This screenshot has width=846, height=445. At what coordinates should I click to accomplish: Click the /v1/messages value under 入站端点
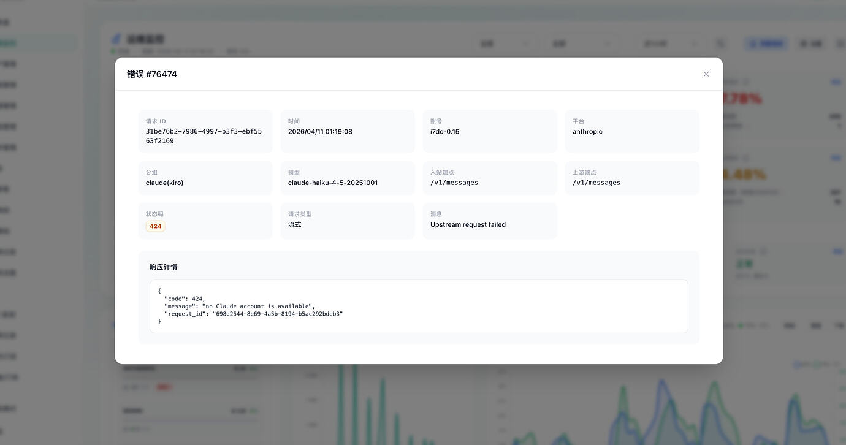pos(454,183)
